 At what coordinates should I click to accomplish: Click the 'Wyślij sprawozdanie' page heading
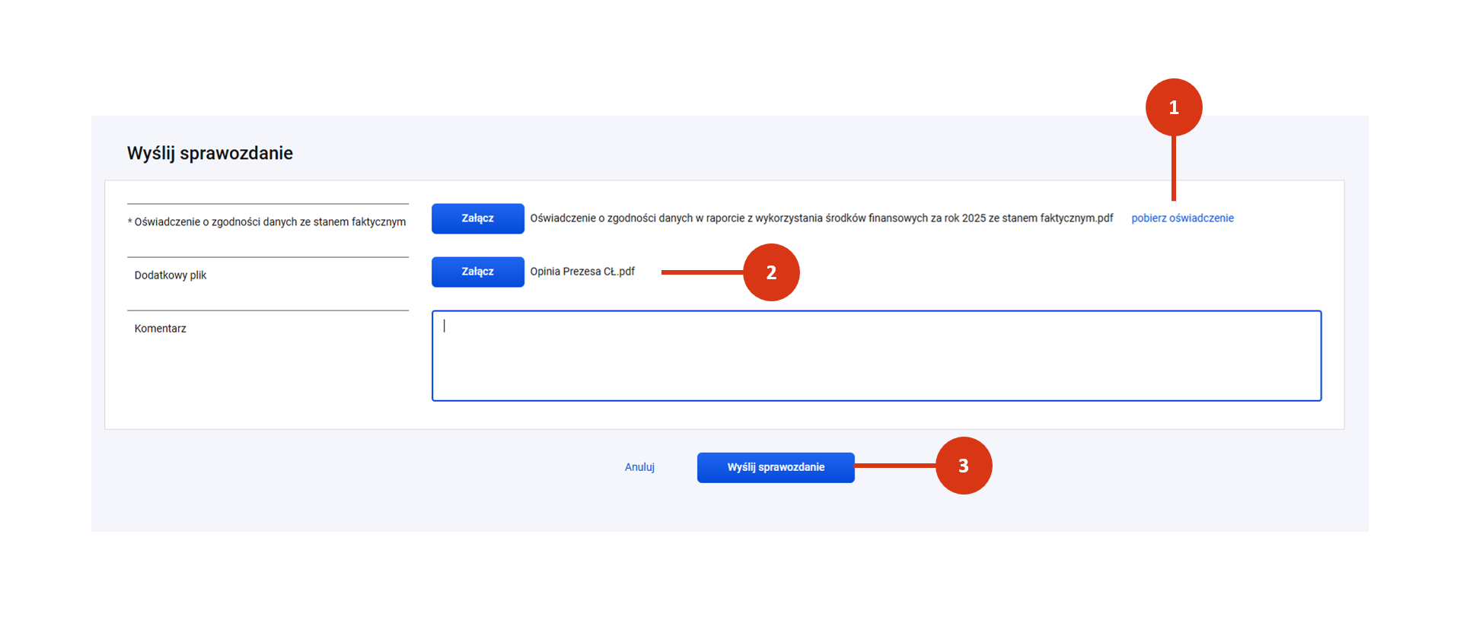click(x=210, y=153)
